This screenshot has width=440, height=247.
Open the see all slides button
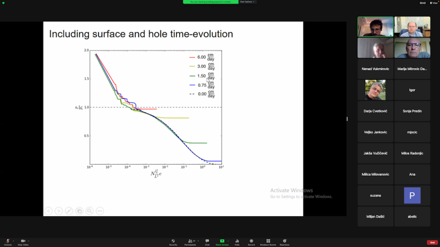79,211
